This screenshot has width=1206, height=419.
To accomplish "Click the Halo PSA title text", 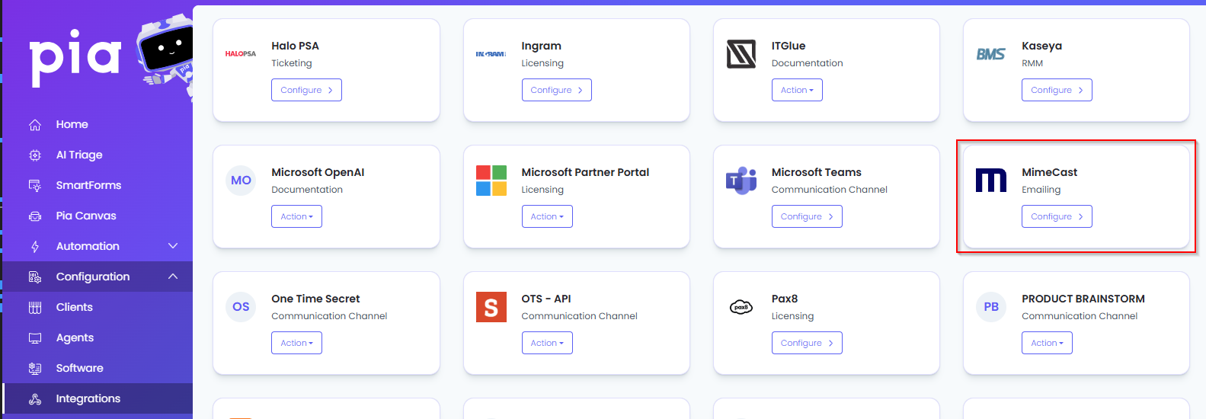I will (295, 46).
